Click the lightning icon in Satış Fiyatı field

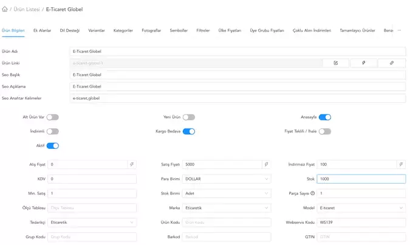(x=266, y=164)
